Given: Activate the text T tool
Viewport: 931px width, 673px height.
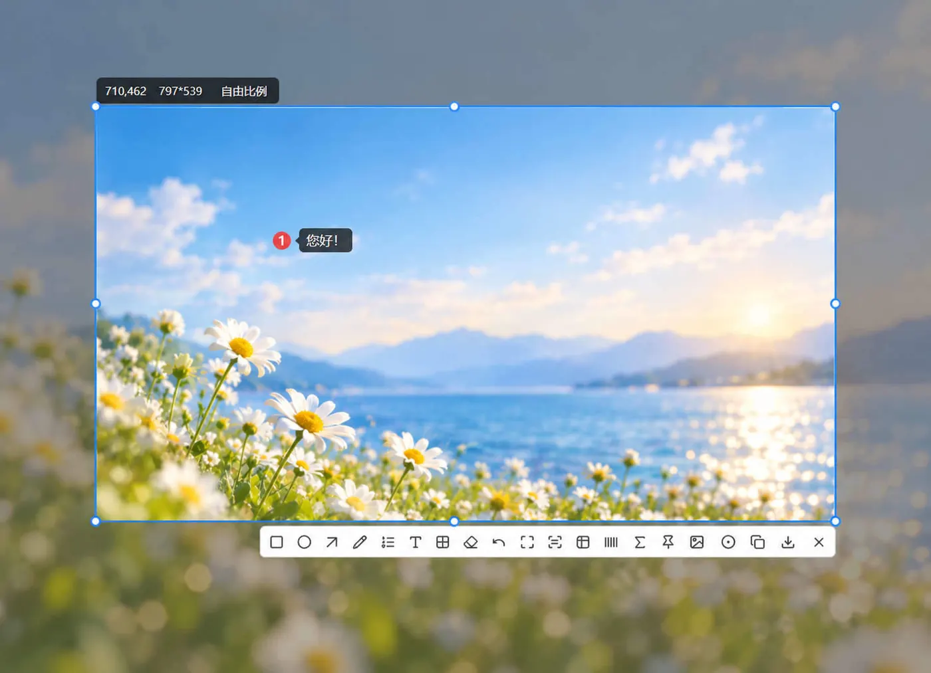Looking at the screenshot, I should pos(416,542).
